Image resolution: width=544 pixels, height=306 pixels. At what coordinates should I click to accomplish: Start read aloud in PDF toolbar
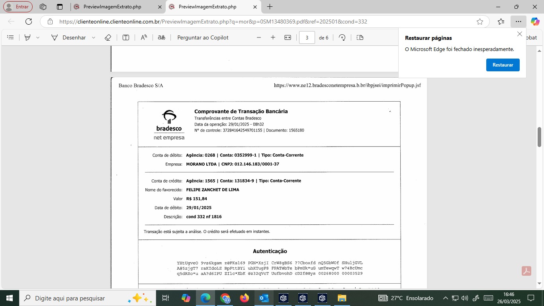(144, 37)
